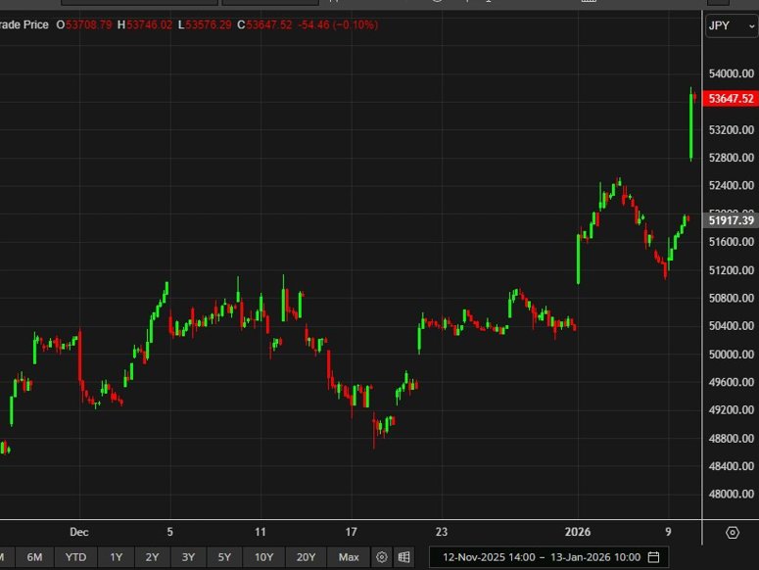Open the data table view icon
Viewport: 759px width, 570px height.
tap(404, 557)
